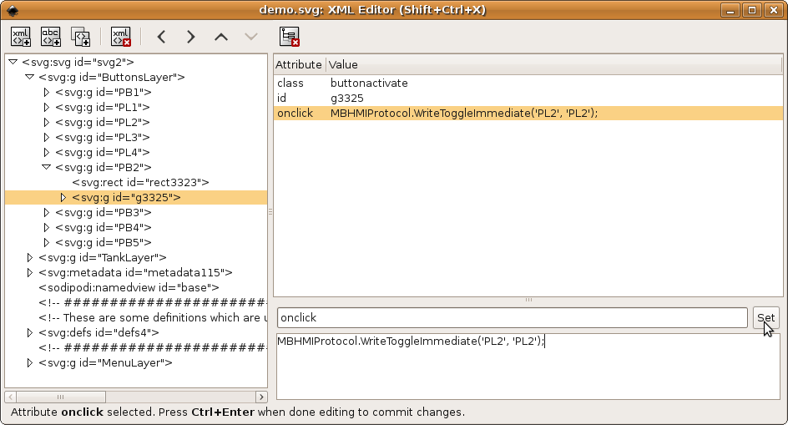Select the svg:g id="MenuLayer" row text
Screen dimensions: 788x425
click(x=105, y=362)
